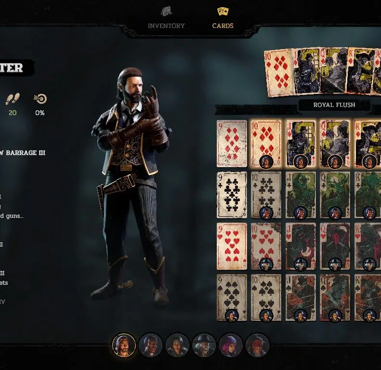This screenshot has width=381, height=370.
Task: Click the backpack inventory icon
Action: coord(167,12)
